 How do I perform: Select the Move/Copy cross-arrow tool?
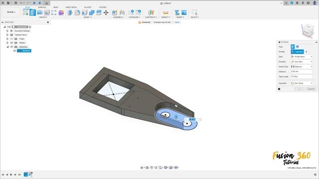tap(106, 12)
